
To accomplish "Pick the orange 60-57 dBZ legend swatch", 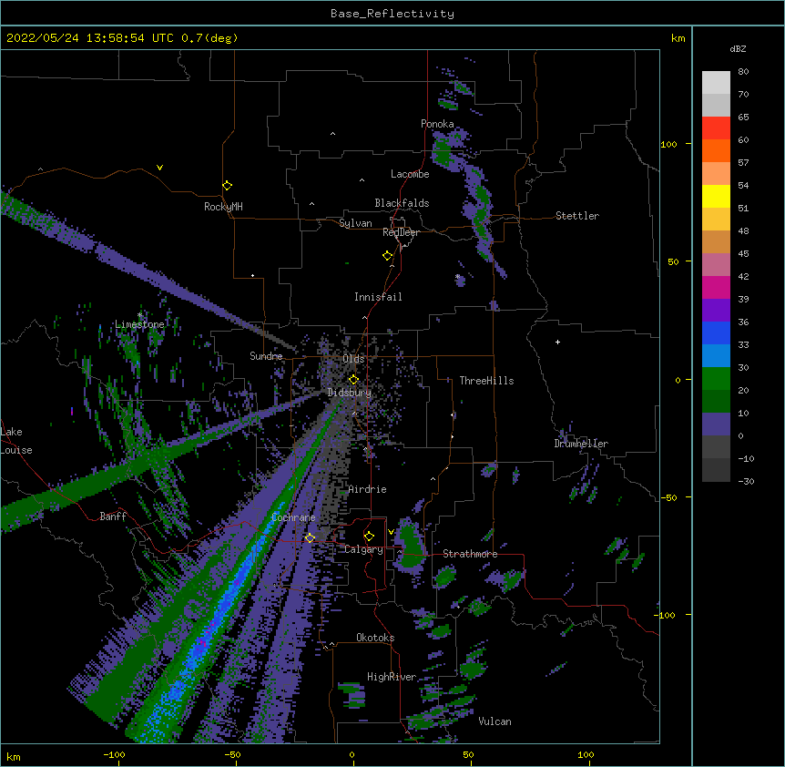I will click(x=716, y=150).
